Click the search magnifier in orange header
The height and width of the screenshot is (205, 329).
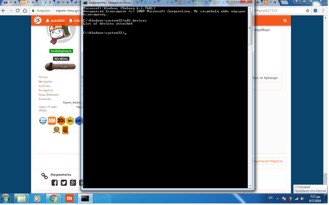(285, 20)
